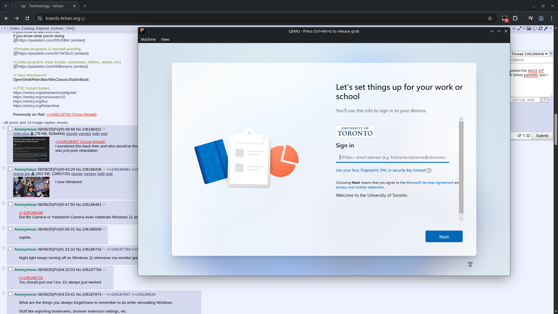The width and height of the screenshot is (558, 314).
Task: Click 'Use your face, fingerprint, PIN' link
Action: [x=381, y=170]
